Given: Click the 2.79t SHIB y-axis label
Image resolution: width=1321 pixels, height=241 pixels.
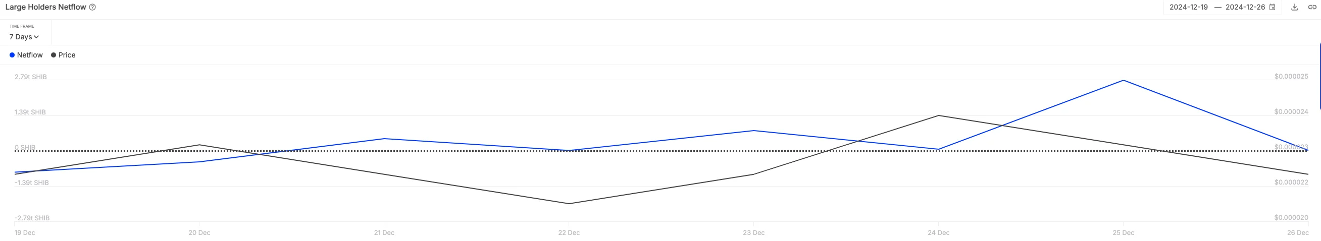Looking at the screenshot, I should pyautogui.click(x=31, y=77).
